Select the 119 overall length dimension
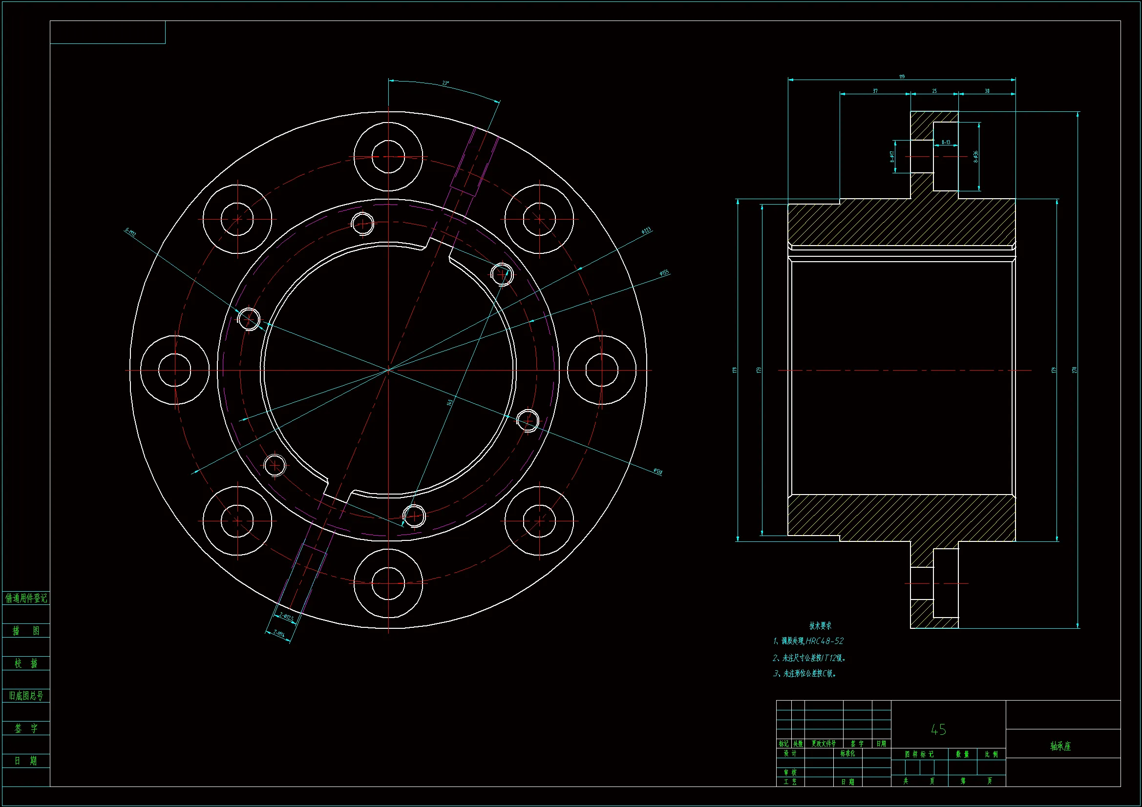This screenshot has height=807, width=1142. point(902,77)
